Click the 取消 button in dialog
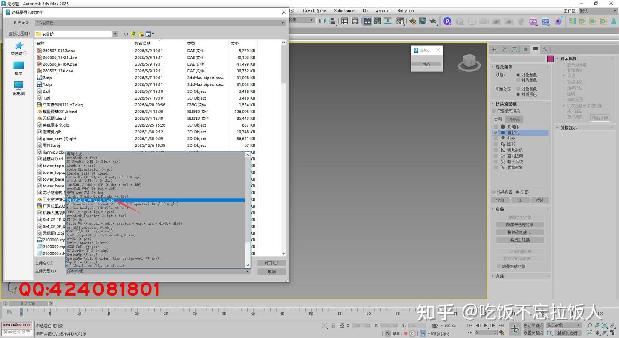 [x=271, y=272]
